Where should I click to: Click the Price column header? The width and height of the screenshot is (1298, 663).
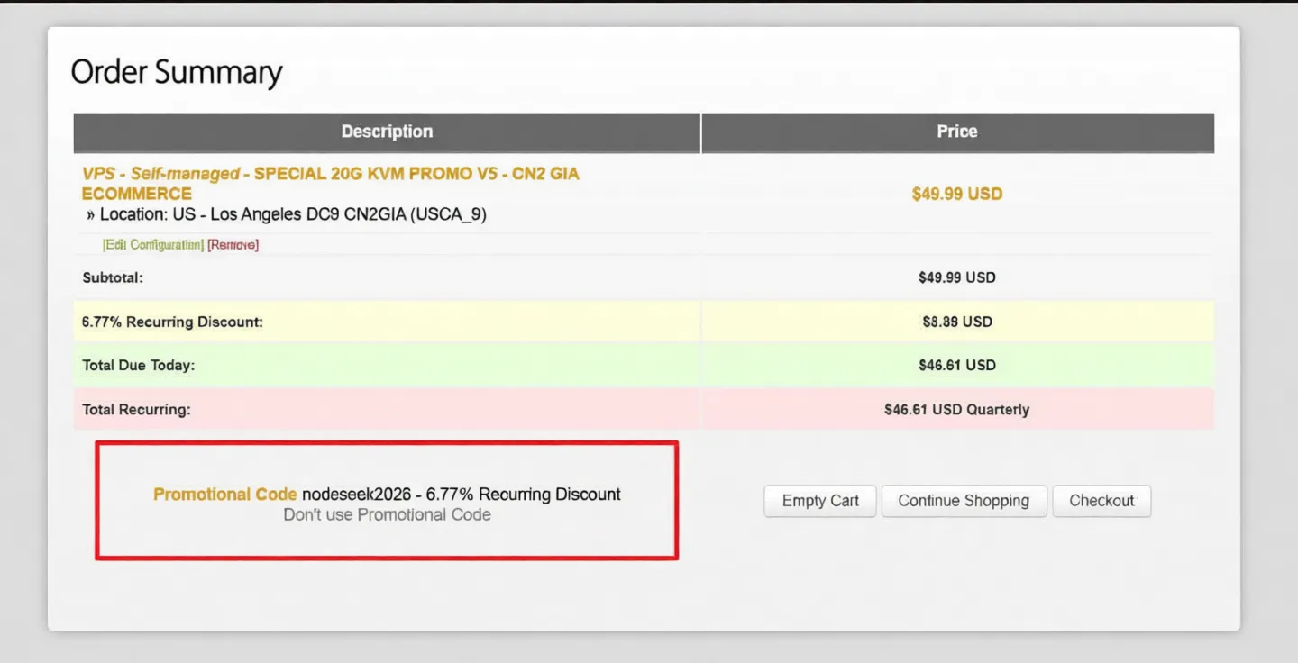[x=956, y=132]
